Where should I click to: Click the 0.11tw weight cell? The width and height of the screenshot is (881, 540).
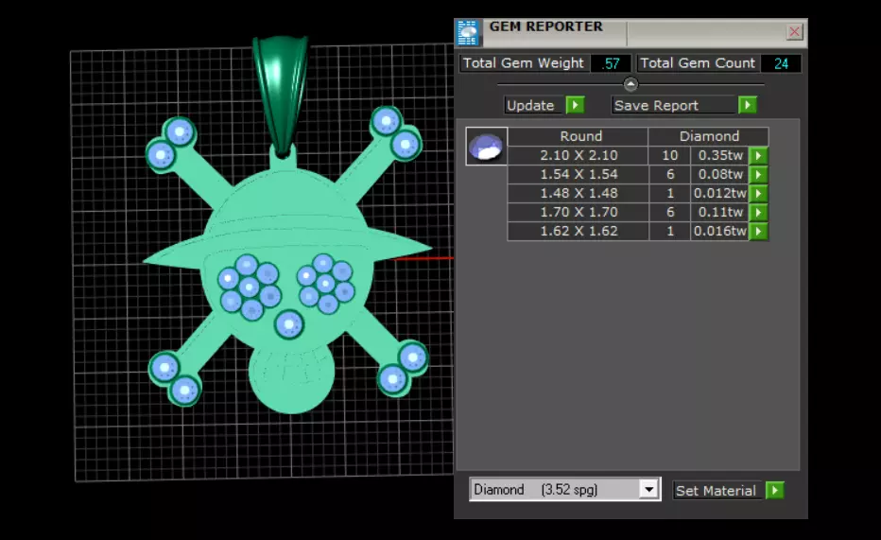pyautogui.click(x=719, y=213)
